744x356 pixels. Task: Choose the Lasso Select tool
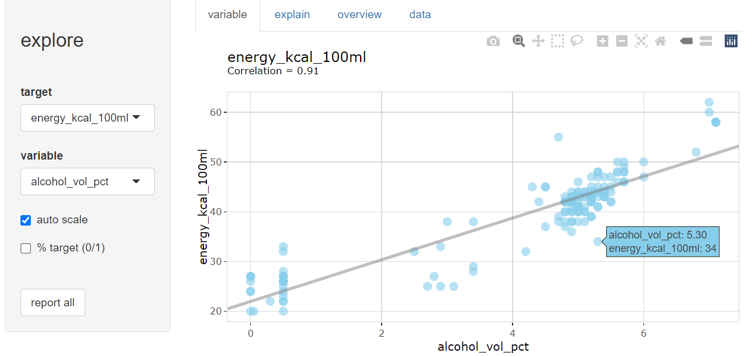click(577, 41)
